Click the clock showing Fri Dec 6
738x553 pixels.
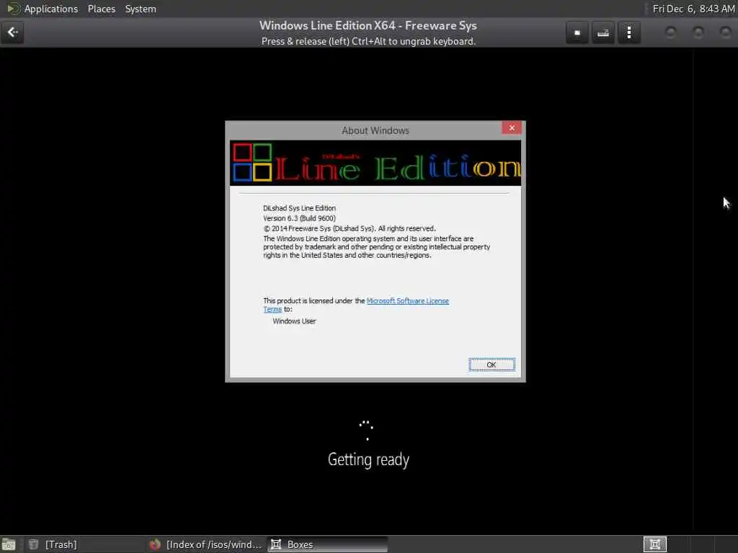(x=693, y=9)
